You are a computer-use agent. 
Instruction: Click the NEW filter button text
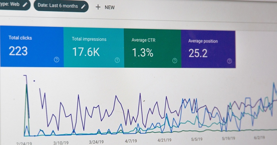[110, 8]
